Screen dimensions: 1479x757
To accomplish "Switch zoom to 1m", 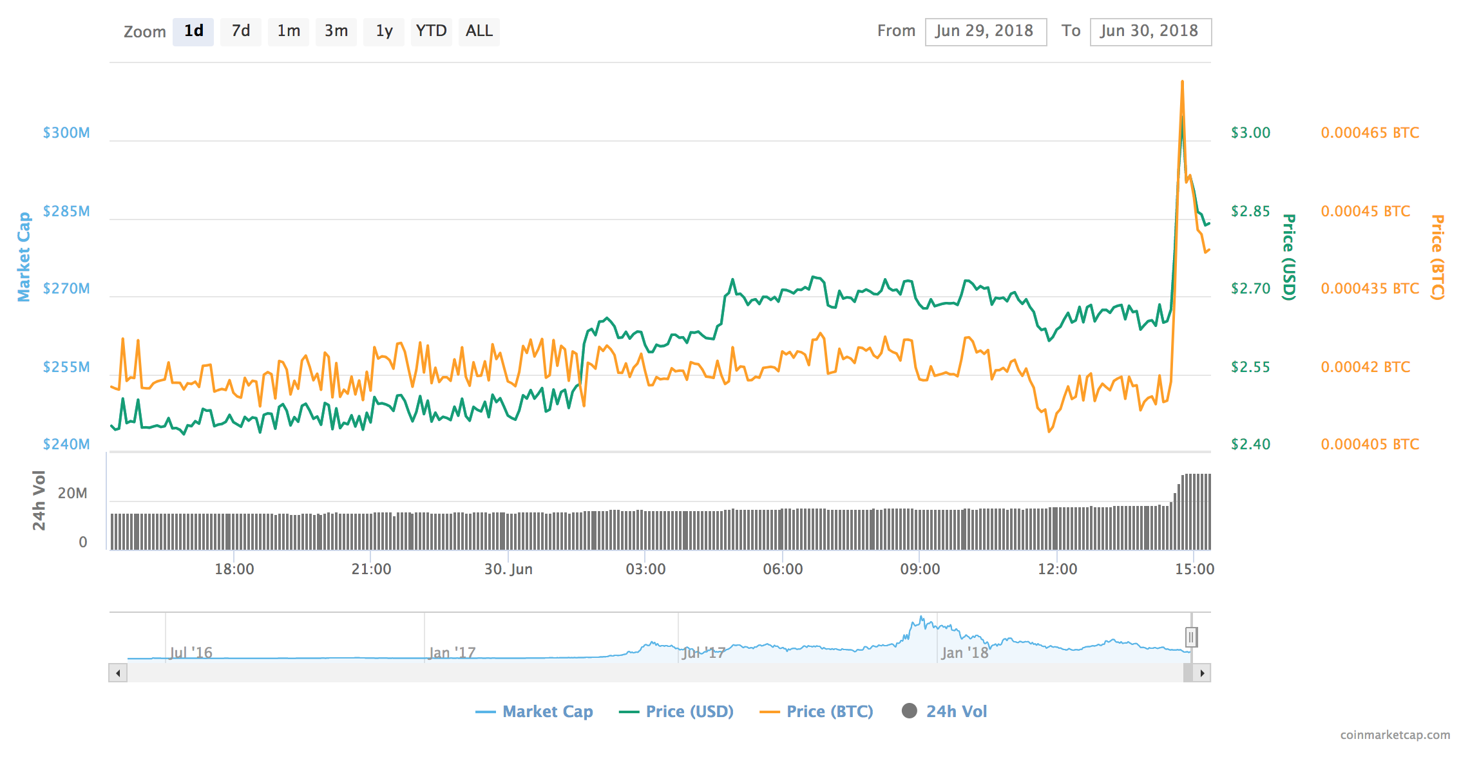I will pyautogui.click(x=289, y=32).
